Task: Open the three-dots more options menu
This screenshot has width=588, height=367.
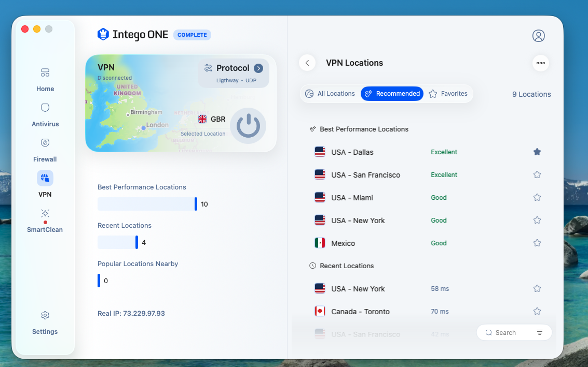Action: click(x=540, y=63)
